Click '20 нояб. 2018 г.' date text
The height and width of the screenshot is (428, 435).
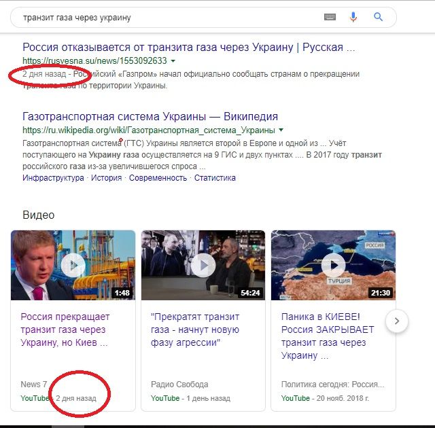pos(343,398)
